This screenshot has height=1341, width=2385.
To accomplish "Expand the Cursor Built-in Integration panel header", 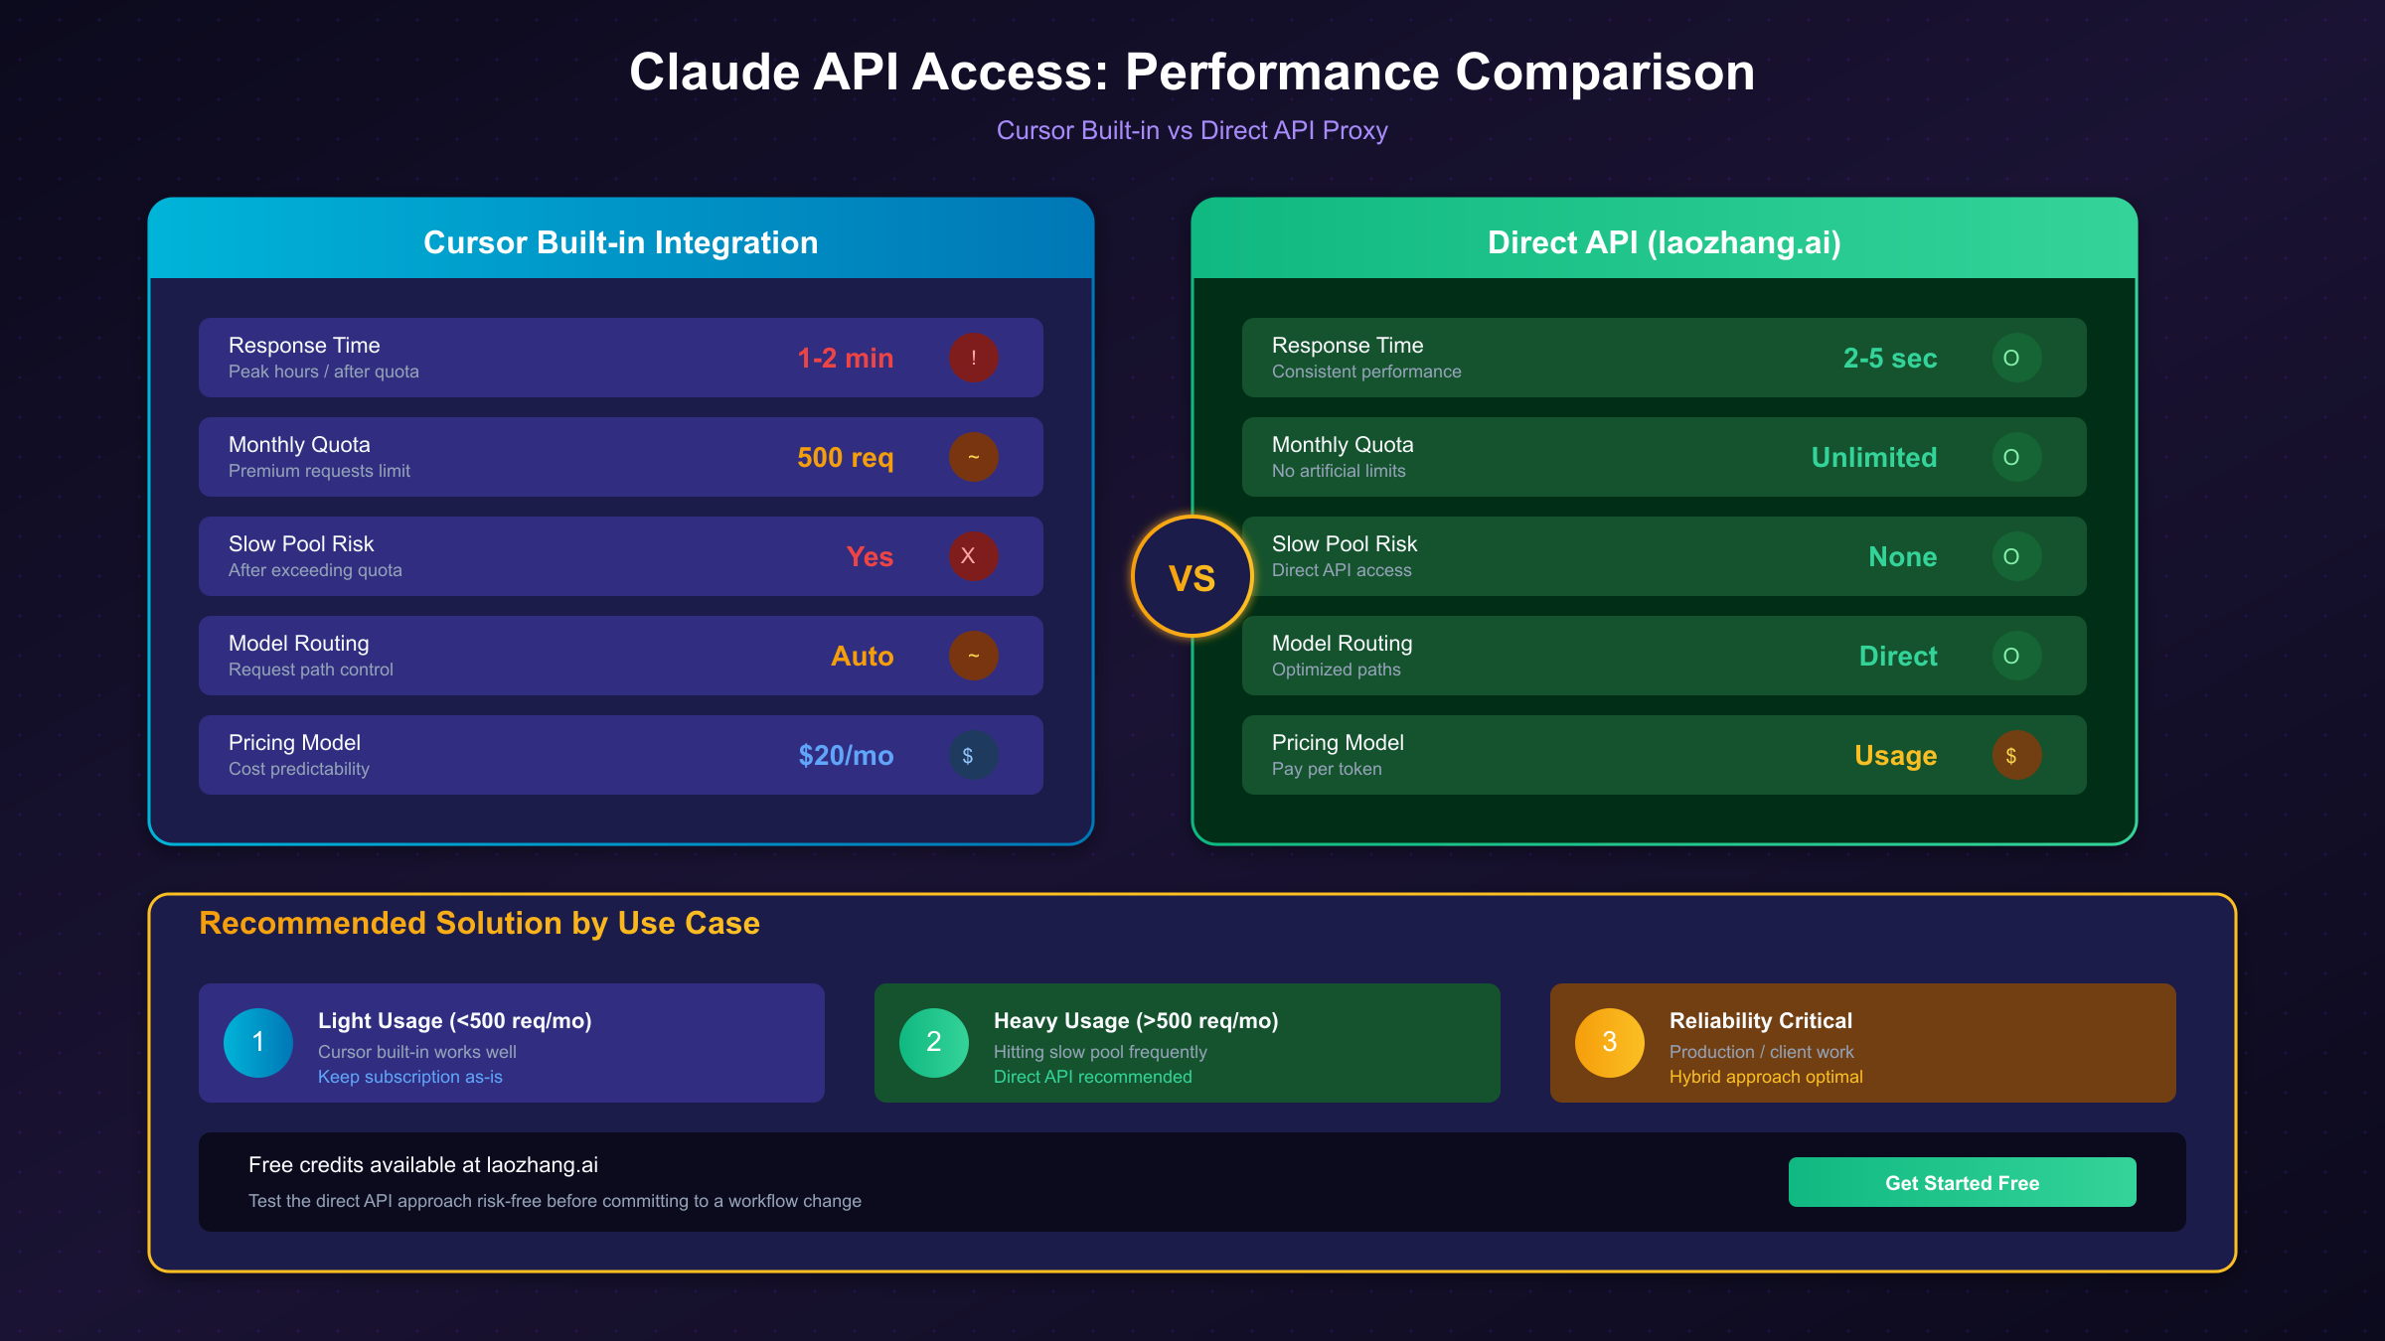I will (620, 241).
